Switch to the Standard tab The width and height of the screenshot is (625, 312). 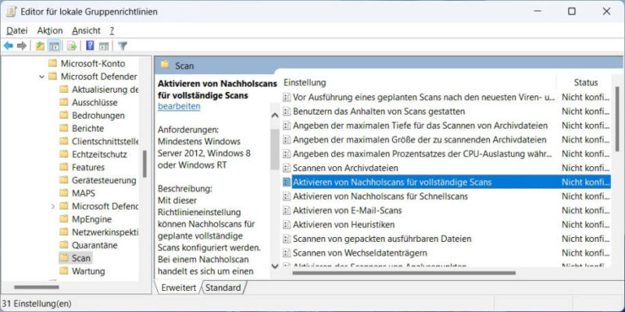(x=223, y=288)
